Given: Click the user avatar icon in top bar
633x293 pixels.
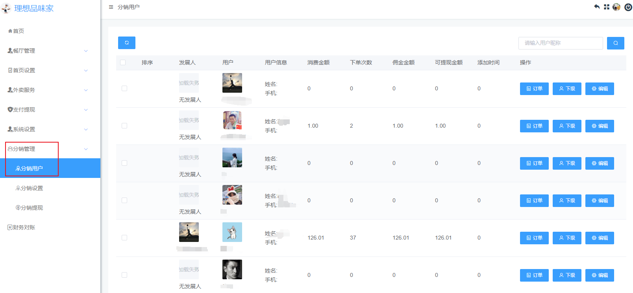Looking at the screenshot, I should [x=616, y=7].
